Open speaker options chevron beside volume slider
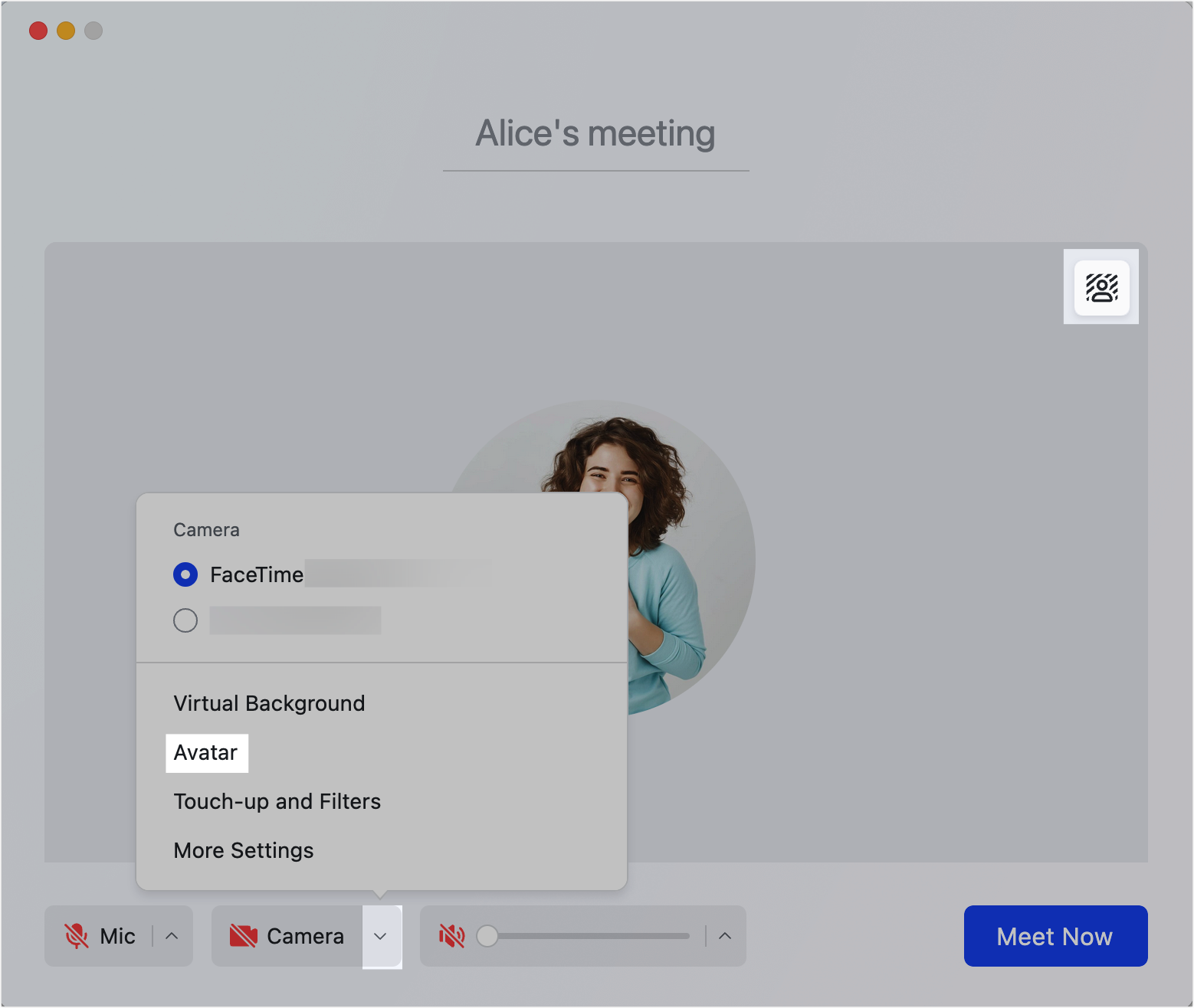Image resolution: width=1194 pixels, height=1008 pixels. 725,936
